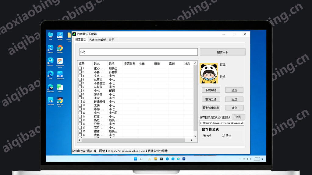Click the 清空 button
The image size is (312, 175).
tap(234, 108)
